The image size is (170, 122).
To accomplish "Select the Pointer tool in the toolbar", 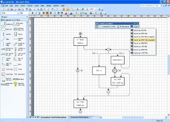I will (67, 10).
